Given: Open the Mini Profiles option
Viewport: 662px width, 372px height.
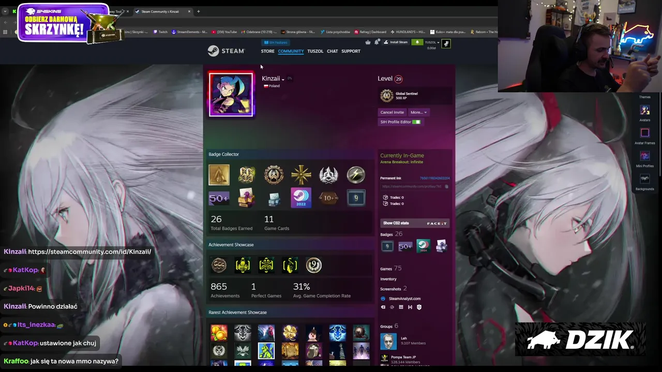Looking at the screenshot, I should point(644,160).
